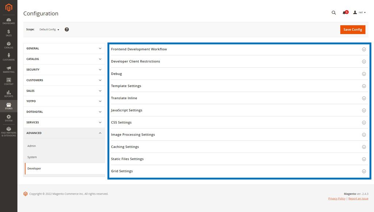
Task: Click the Save Config button
Action: tap(352, 29)
